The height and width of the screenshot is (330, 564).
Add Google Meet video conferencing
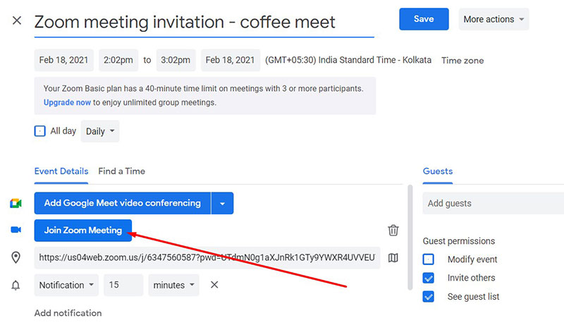(x=123, y=203)
